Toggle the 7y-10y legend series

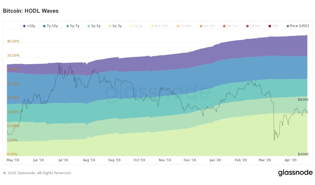pos(50,26)
